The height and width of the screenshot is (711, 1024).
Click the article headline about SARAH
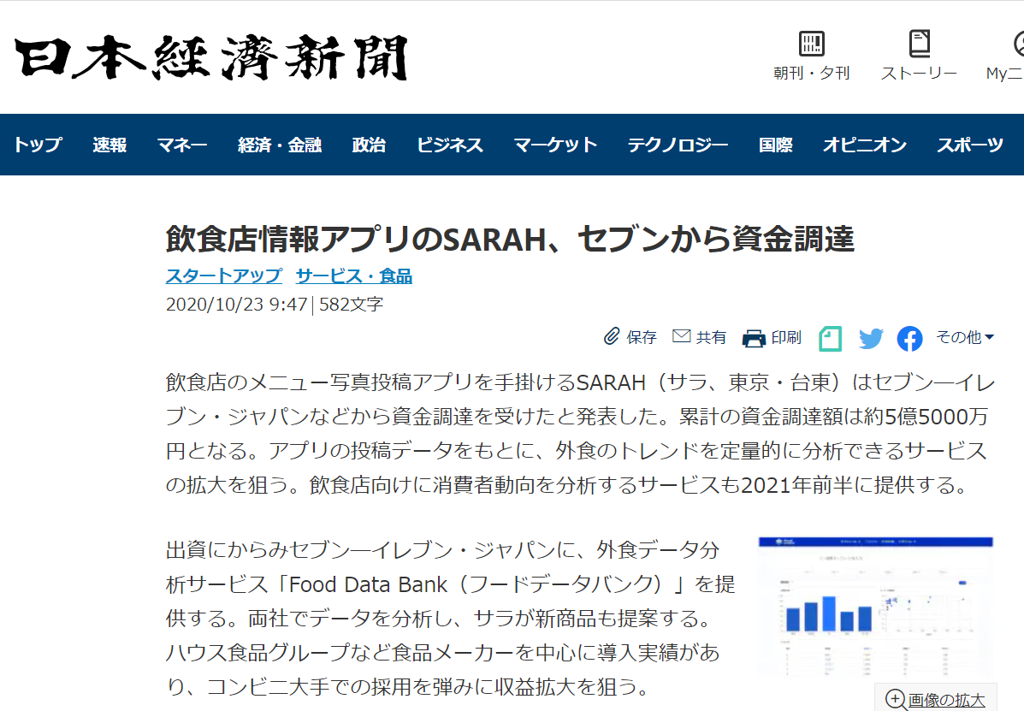point(510,239)
